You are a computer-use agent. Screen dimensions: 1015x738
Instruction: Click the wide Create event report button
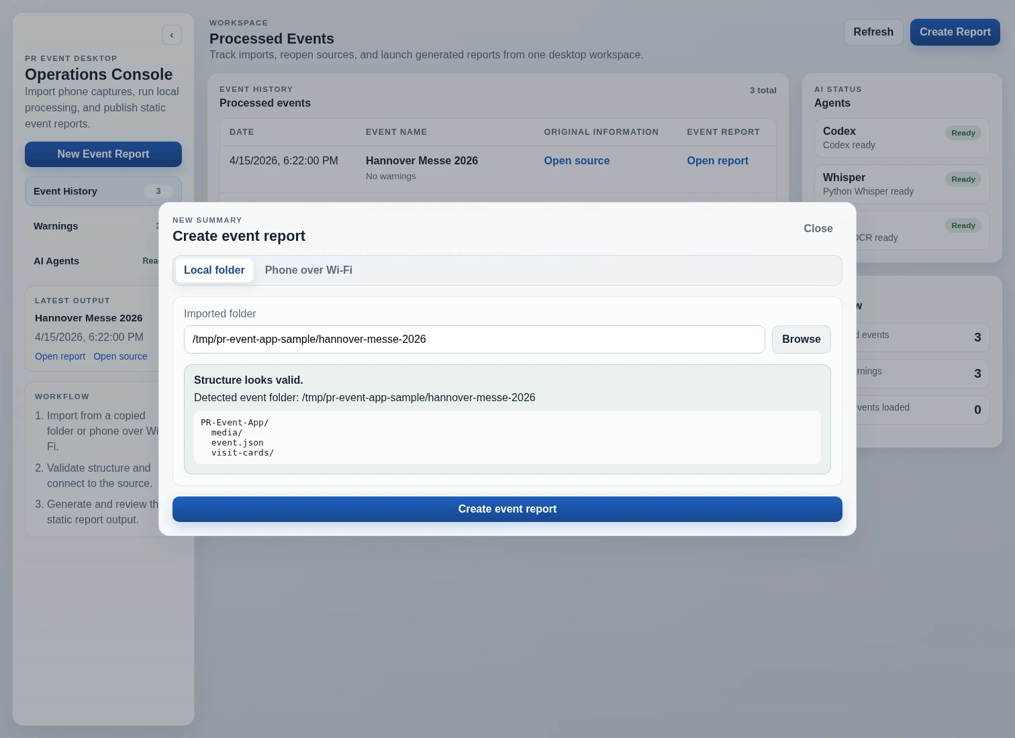click(x=507, y=509)
